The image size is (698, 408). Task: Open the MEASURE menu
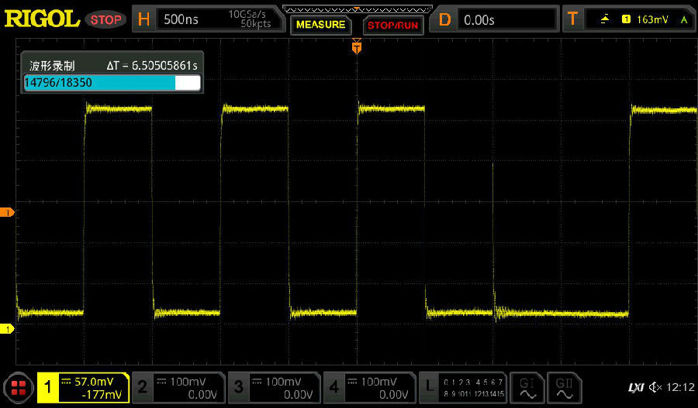[x=320, y=25]
